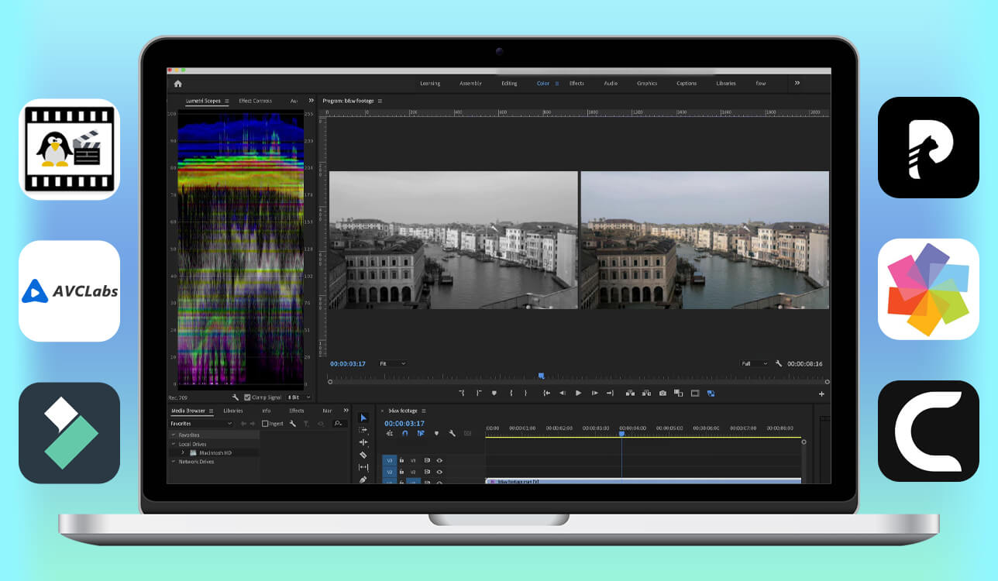Hide video track V1 with its eye toggle

tap(439, 481)
